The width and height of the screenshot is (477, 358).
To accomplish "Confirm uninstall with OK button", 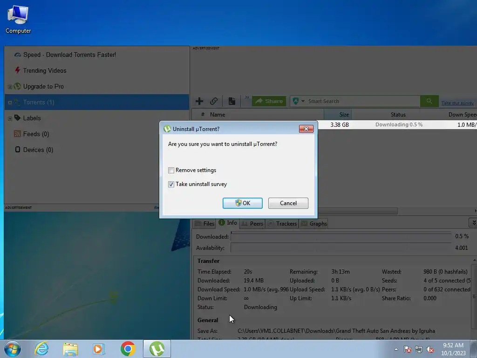I will [242, 203].
